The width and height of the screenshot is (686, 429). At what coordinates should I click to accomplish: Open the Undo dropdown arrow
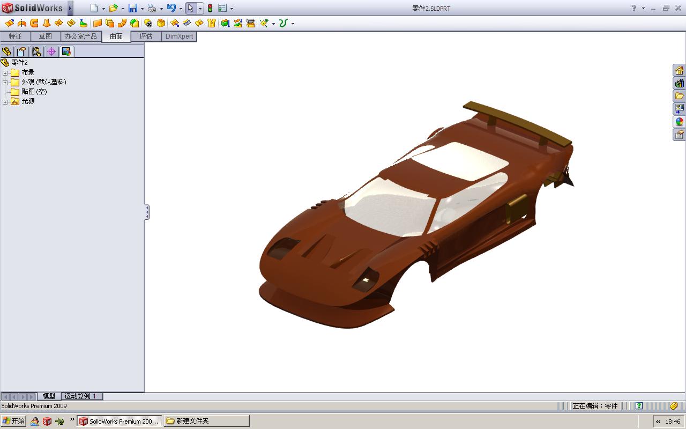(181, 9)
